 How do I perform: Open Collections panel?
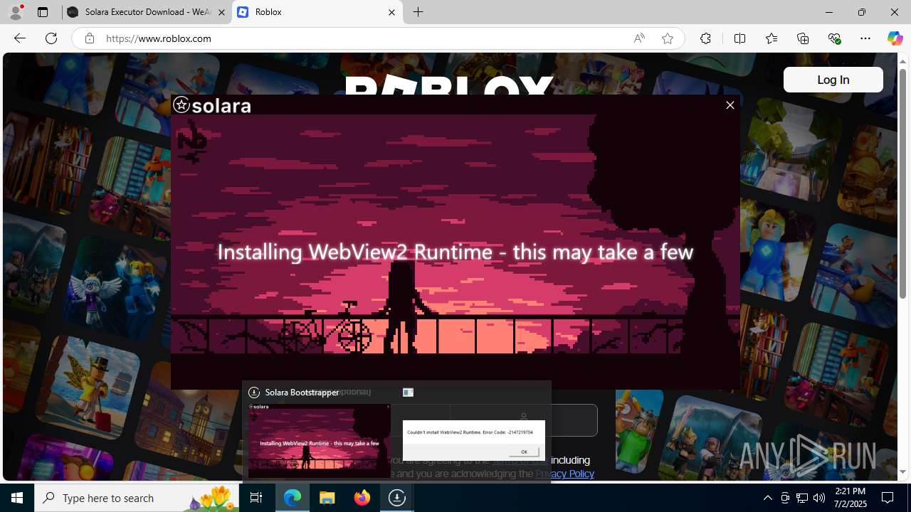(x=803, y=38)
